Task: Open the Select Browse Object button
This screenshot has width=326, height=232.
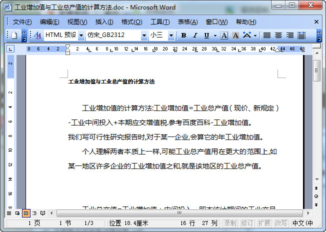Action: (x=316, y=196)
